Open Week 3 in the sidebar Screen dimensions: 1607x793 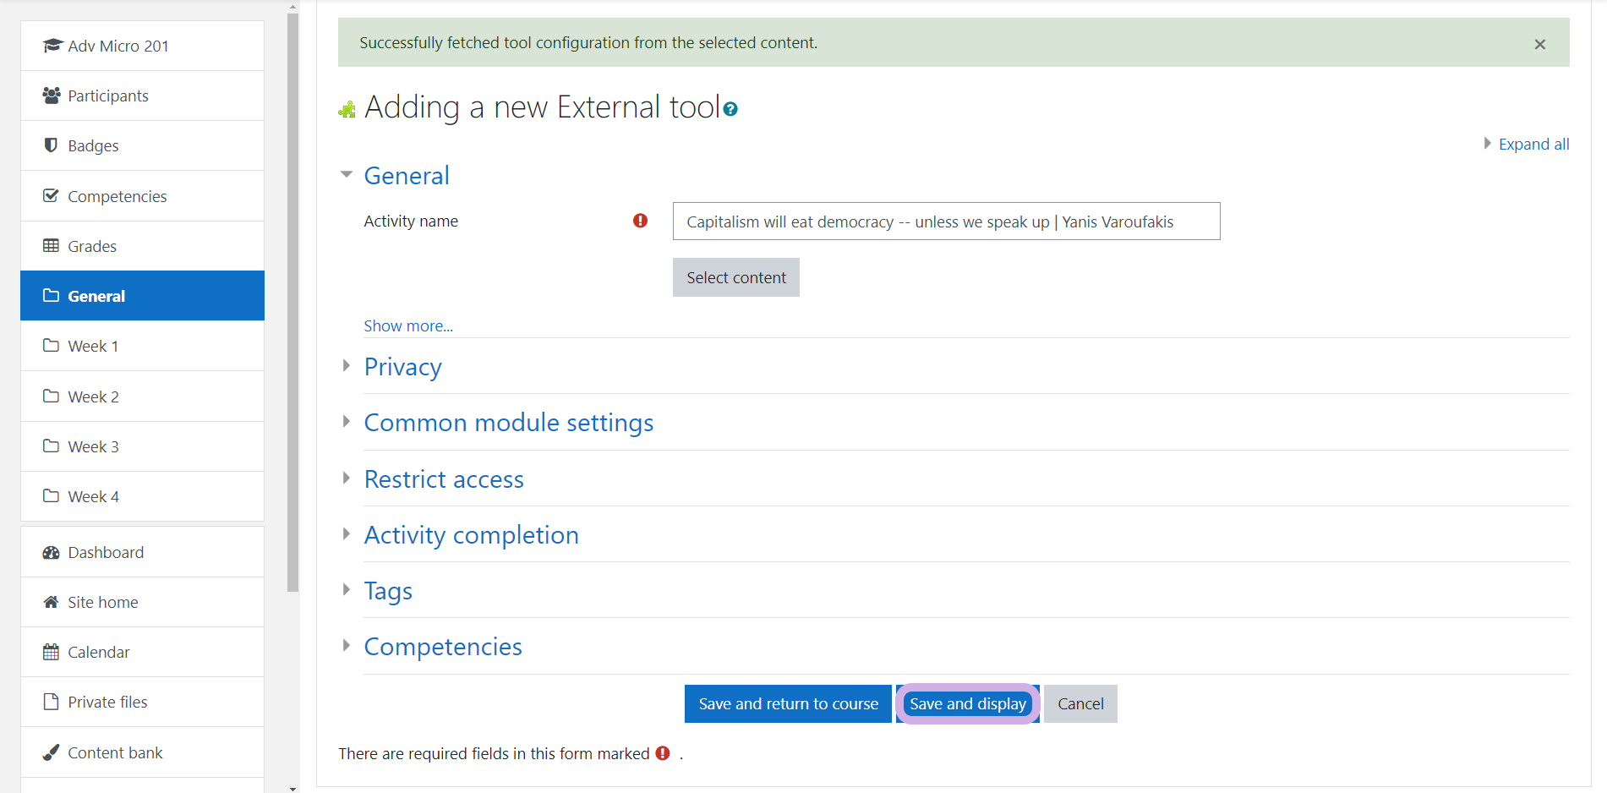point(93,446)
